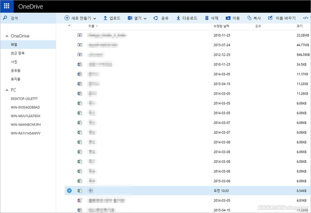Image resolution: width=311 pixels, height=213 pixels.
Task: Collapse the OneDrive section chevron
Action: [x=7, y=36]
